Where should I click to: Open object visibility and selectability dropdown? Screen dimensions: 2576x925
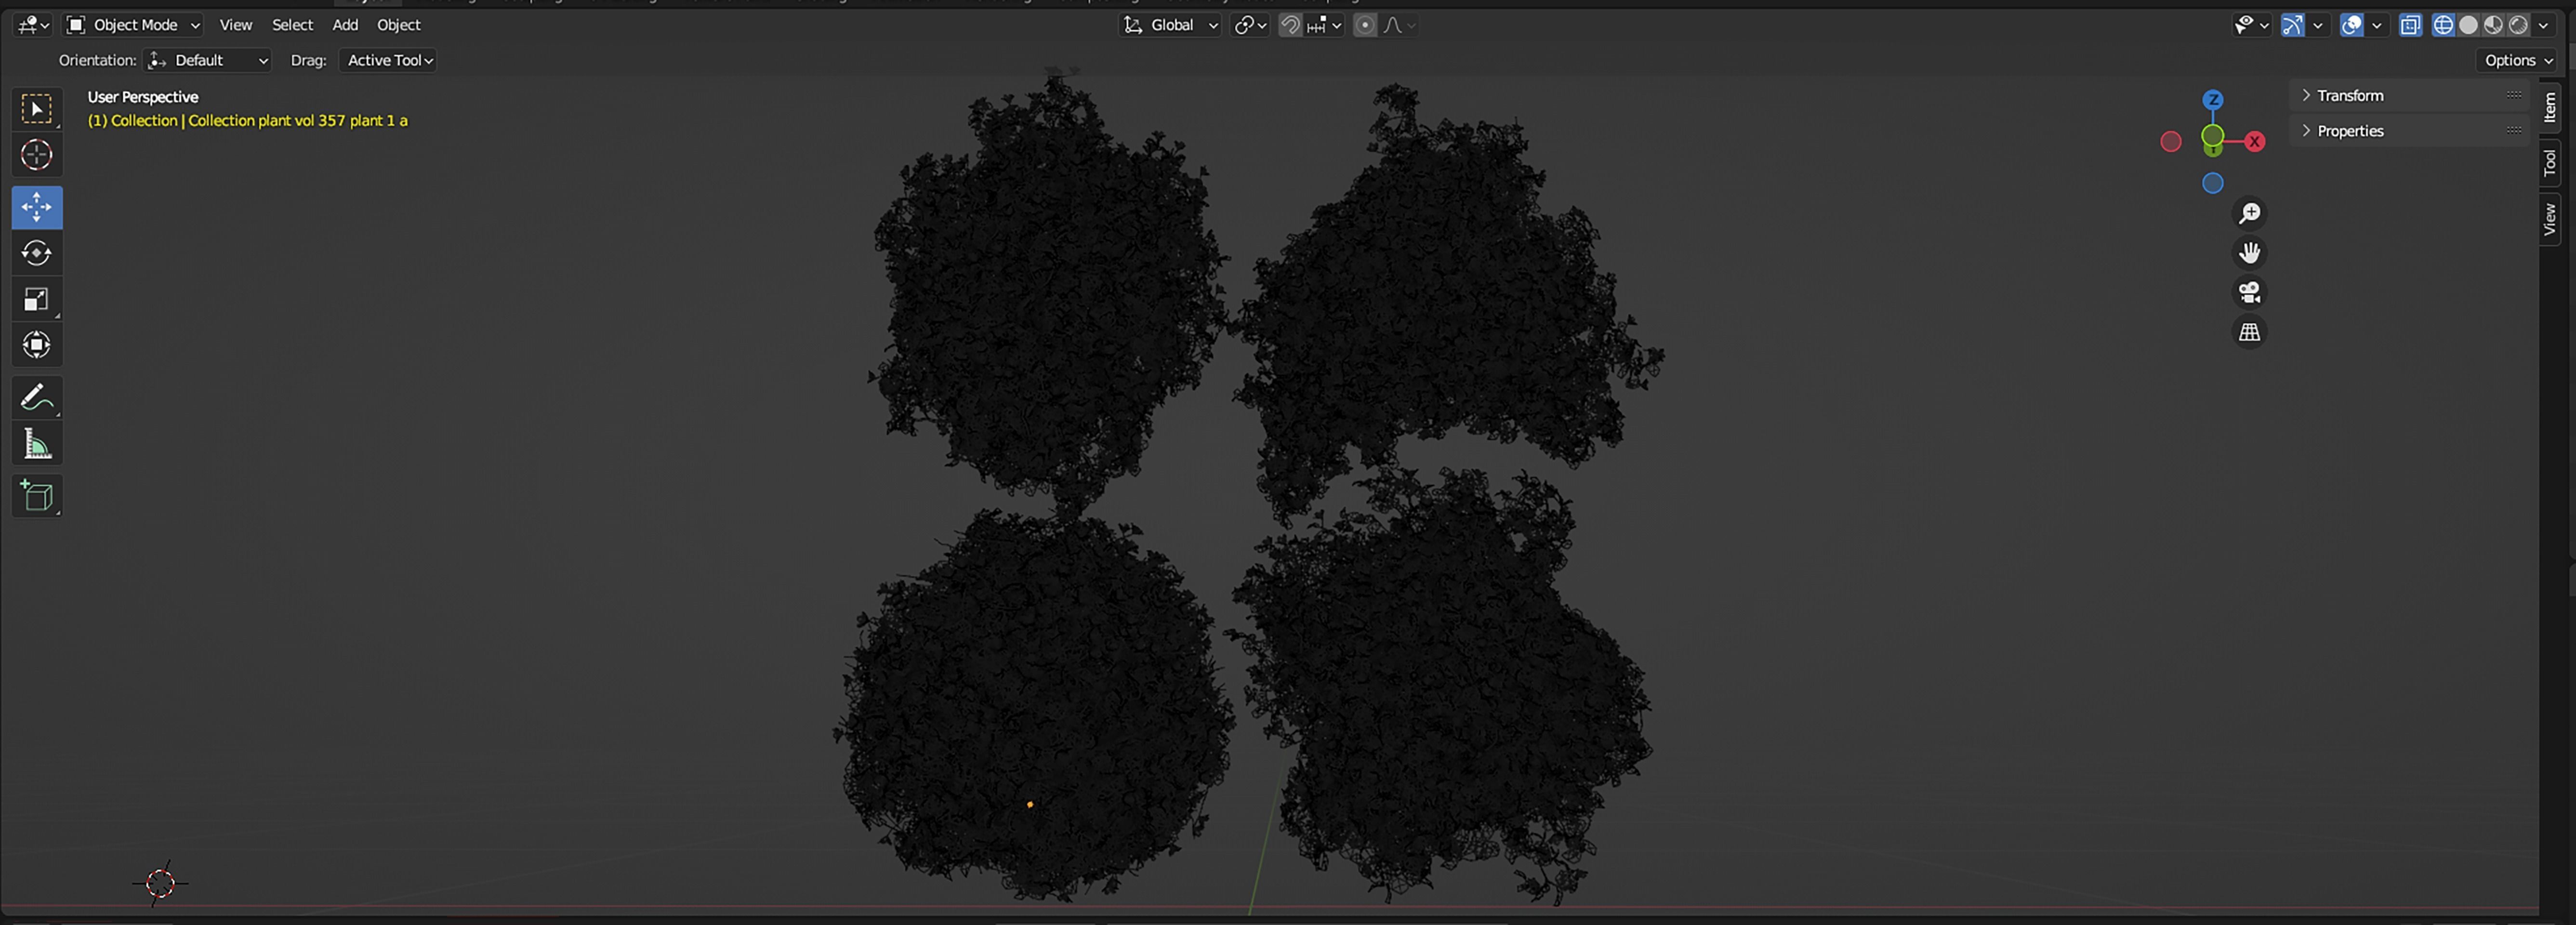pos(2251,25)
